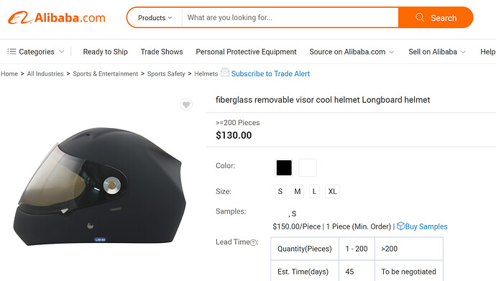Go to Sports Safety breadcrumb

point(166,73)
